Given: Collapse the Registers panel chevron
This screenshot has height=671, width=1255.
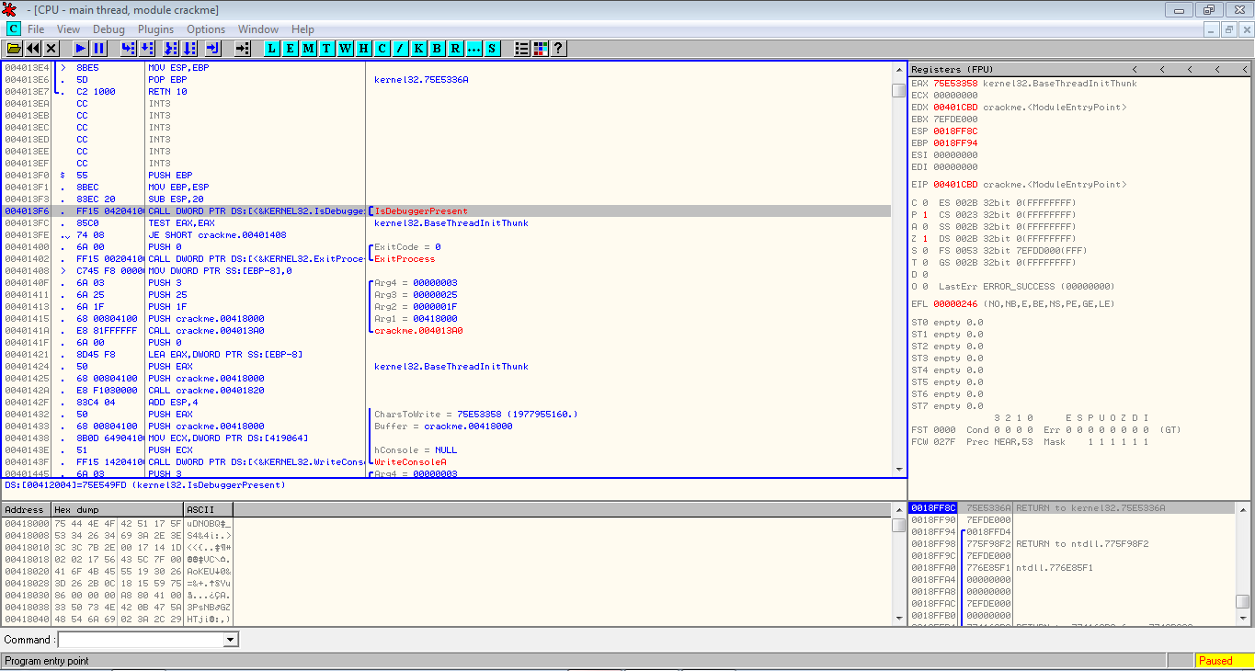Looking at the screenshot, I should click(1135, 68).
